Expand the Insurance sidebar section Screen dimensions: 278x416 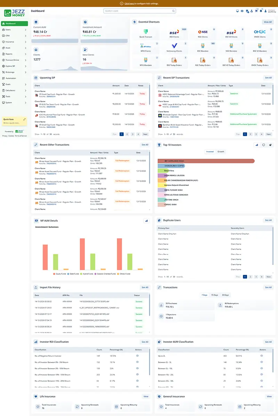[x=14, y=42]
